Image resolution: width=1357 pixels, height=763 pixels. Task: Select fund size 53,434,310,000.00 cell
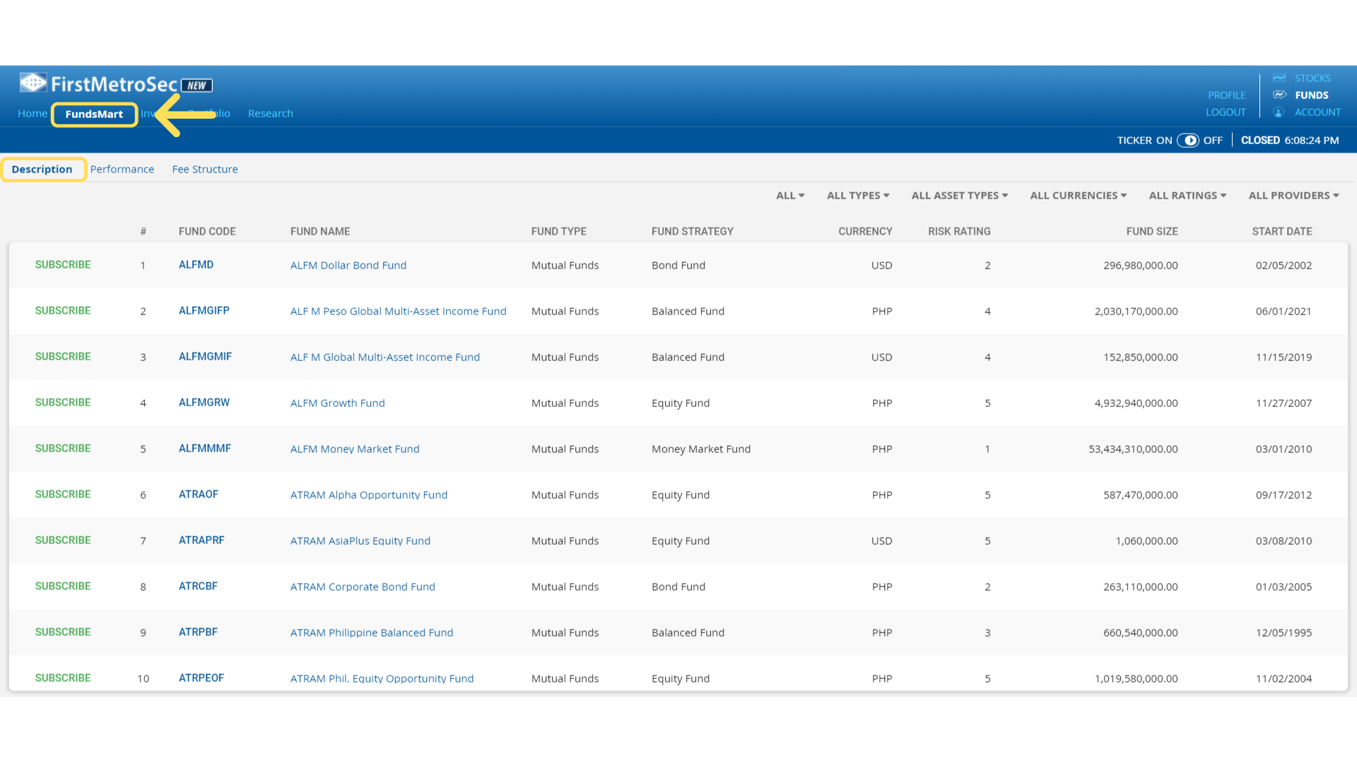coord(1133,449)
